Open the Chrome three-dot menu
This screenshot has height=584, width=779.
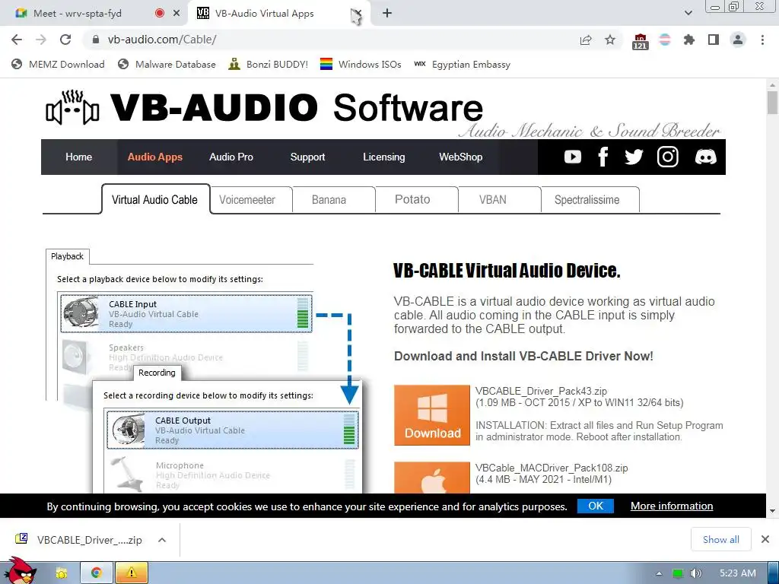[x=762, y=40]
